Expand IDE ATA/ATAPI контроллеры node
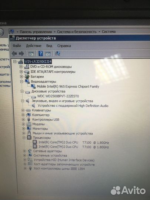Image resolution: width=150 pixels, height=200 pixels. 21,72
